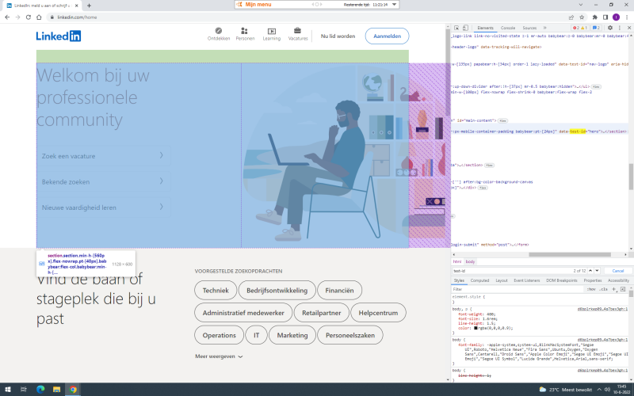
Task: Go back with the browser back arrow
Action: click(x=7, y=17)
